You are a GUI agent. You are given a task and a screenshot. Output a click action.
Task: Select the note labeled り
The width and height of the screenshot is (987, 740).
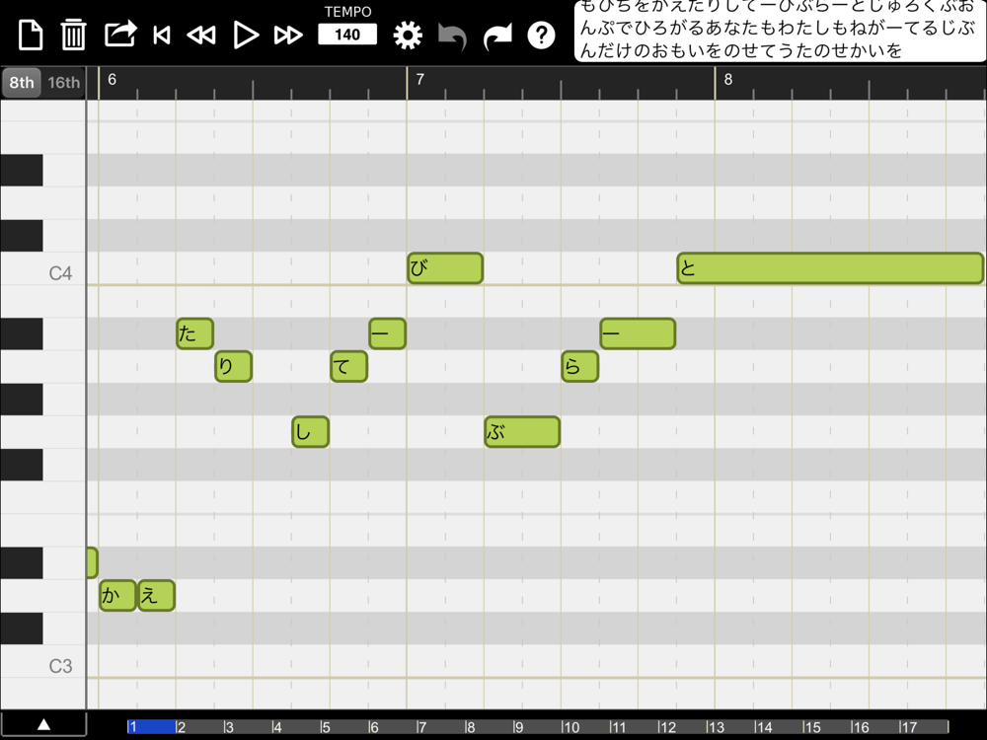click(234, 366)
